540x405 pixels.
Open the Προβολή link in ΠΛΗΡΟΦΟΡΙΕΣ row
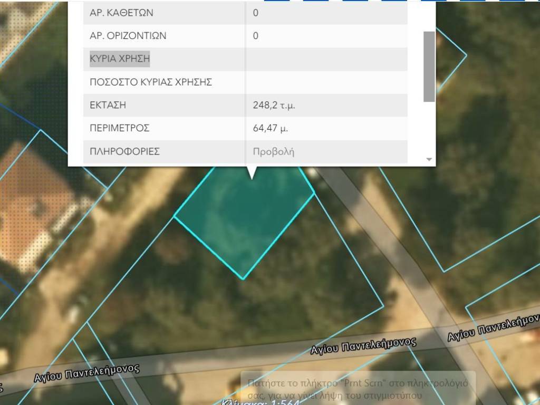273,152
